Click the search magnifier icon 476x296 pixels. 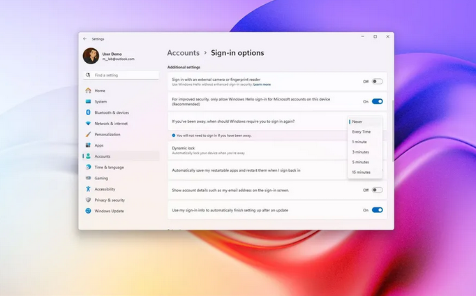(x=88, y=75)
